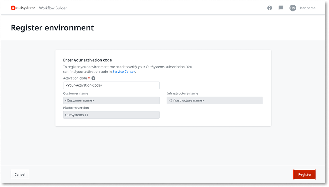The width and height of the screenshot is (329, 187).
Task: Click the Activation code label
Action: pos(75,78)
